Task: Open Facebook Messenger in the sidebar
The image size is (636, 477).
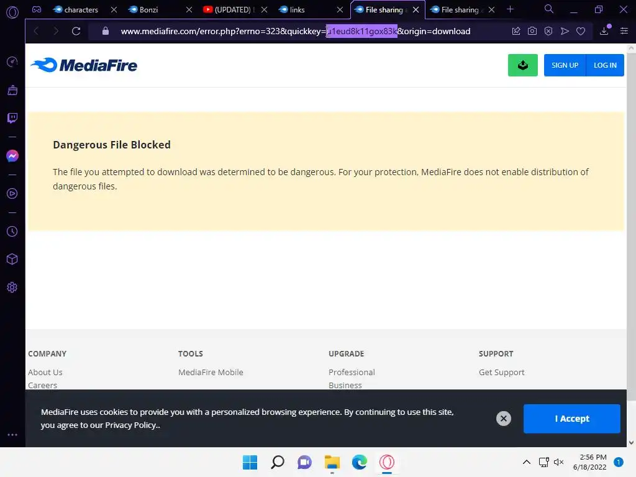Action: pyautogui.click(x=12, y=156)
